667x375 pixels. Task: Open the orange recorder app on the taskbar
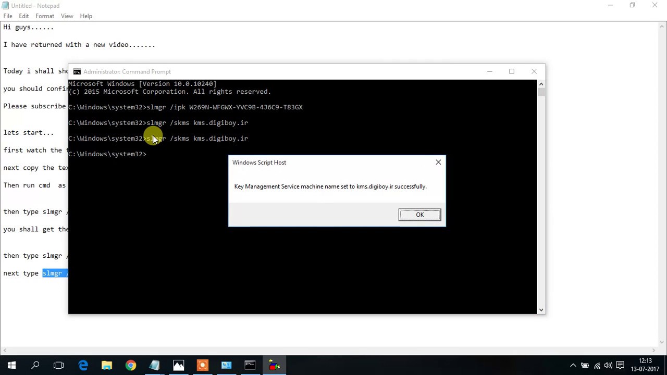click(x=203, y=366)
